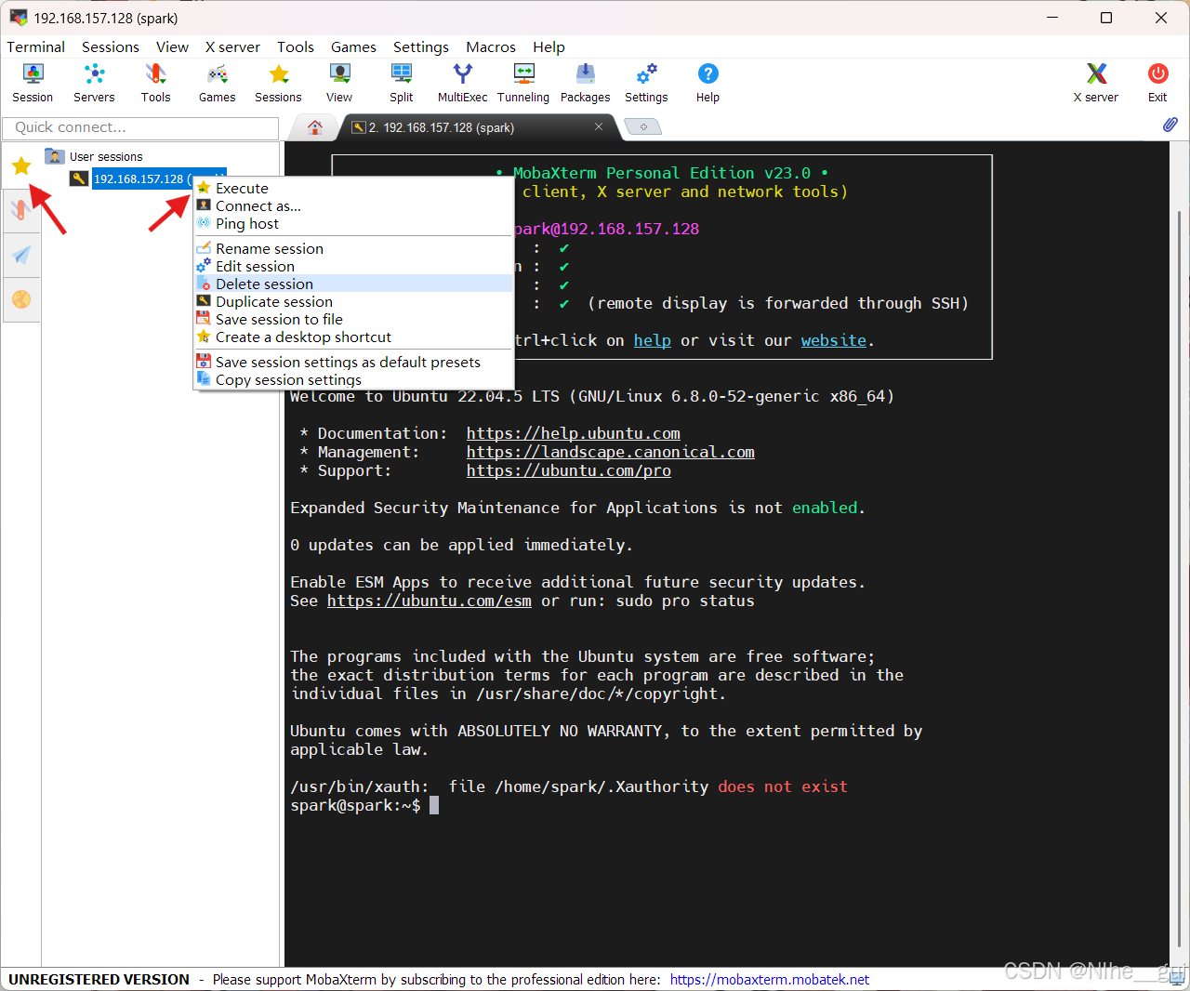Choose Ping host from the context menu
Viewport: 1190px width, 991px height.
point(353,223)
